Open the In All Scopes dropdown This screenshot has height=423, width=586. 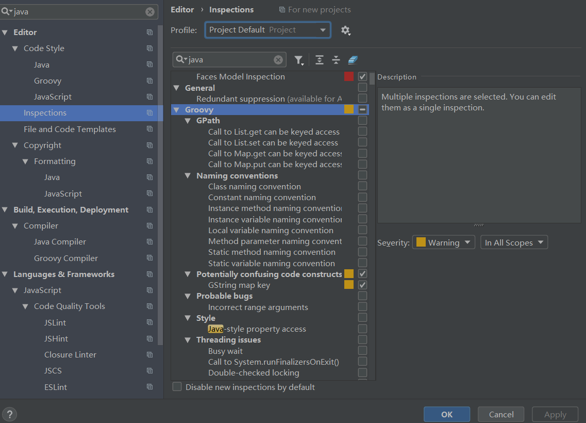[514, 242]
